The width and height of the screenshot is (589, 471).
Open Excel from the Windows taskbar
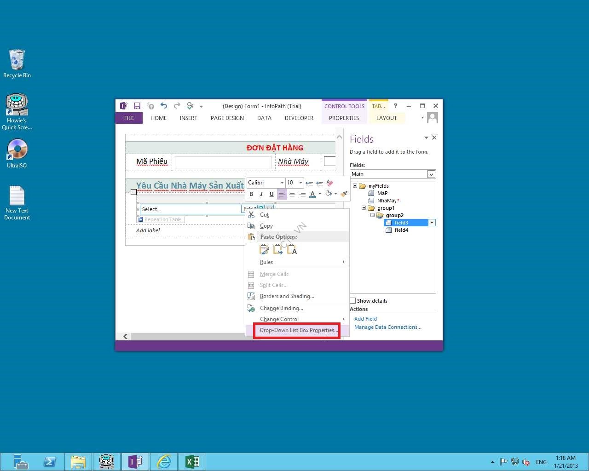(192, 461)
